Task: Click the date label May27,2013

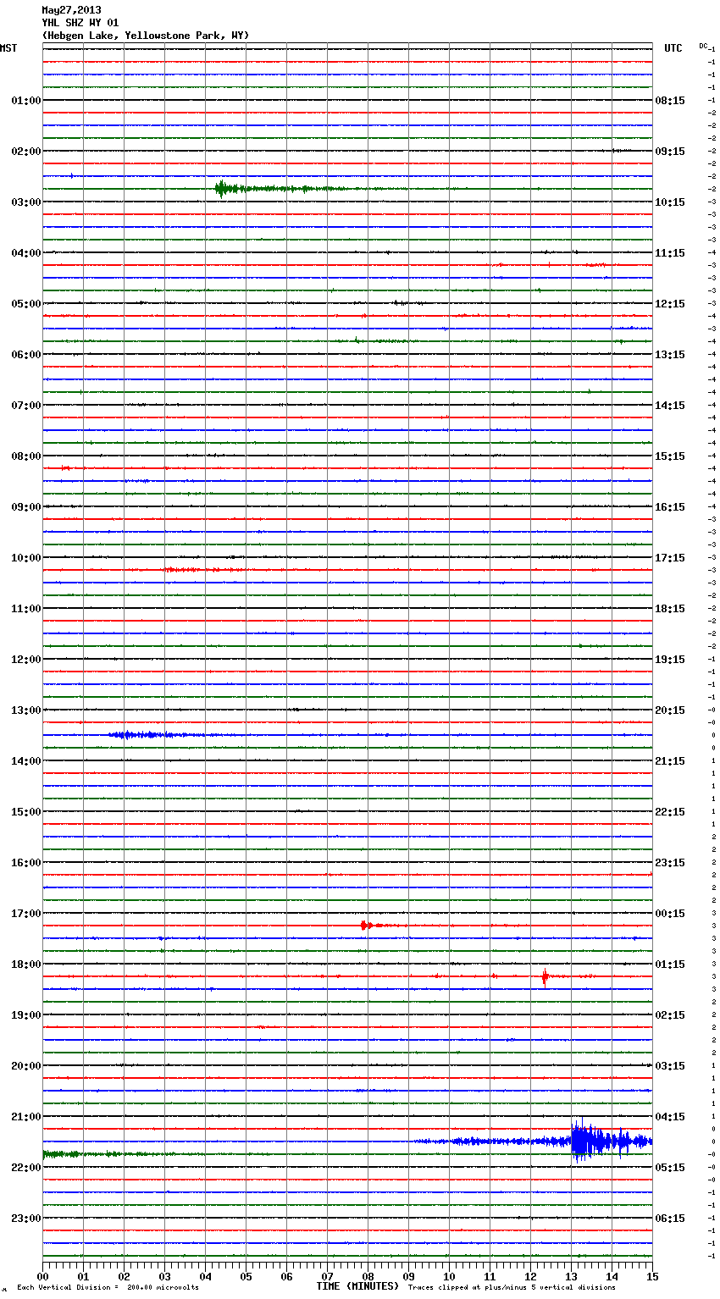Action: click(x=71, y=10)
